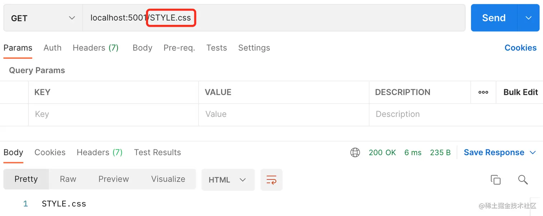Open the three-dots column options
This screenshot has height=216, width=543.
(x=483, y=92)
